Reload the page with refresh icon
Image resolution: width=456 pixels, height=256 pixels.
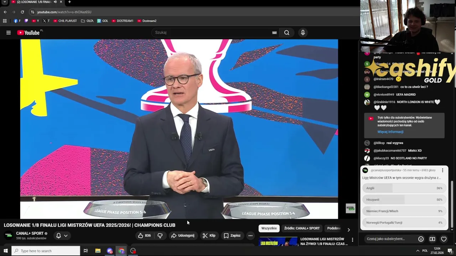pyautogui.click(x=22, y=12)
